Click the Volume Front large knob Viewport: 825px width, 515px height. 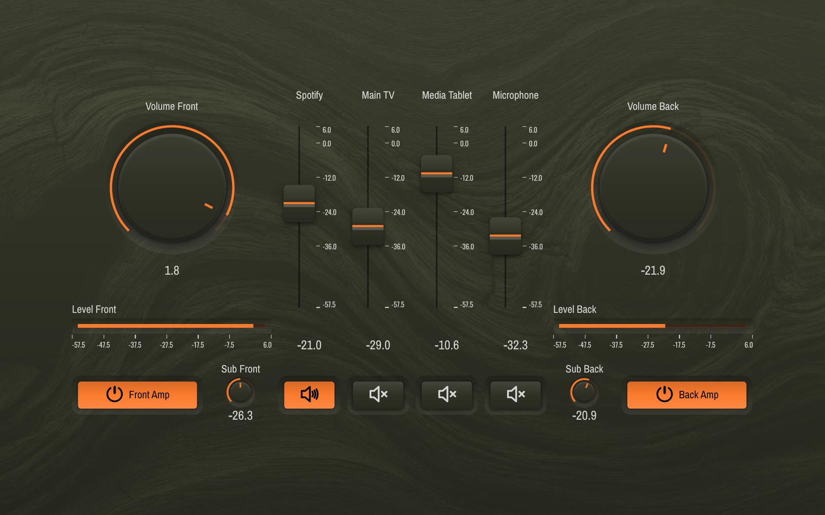click(x=172, y=188)
